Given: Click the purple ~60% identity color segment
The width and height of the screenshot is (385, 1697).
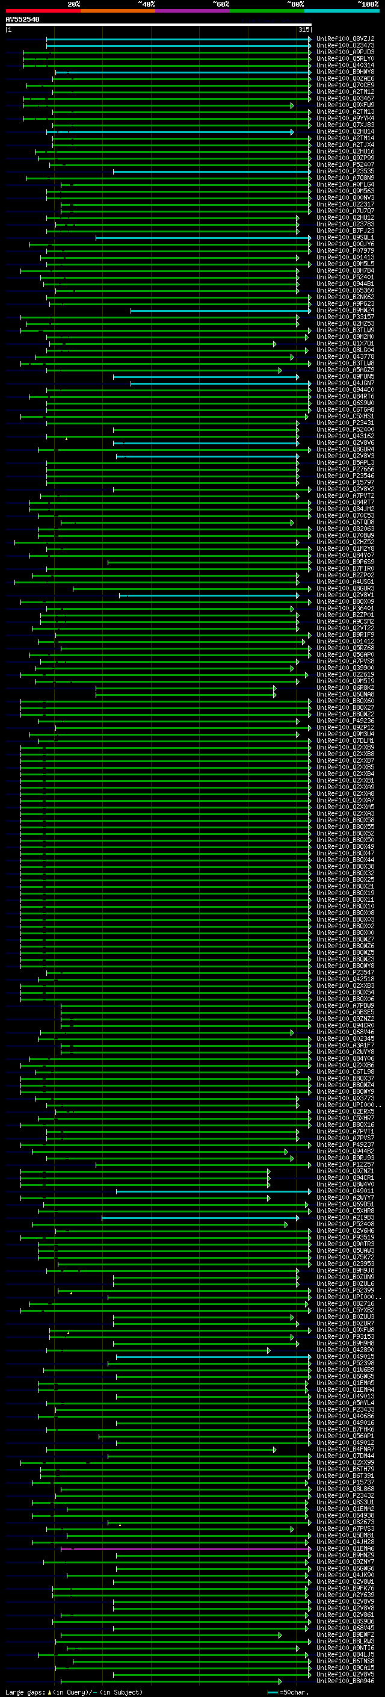Looking at the screenshot, I should pyautogui.click(x=193, y=11).
